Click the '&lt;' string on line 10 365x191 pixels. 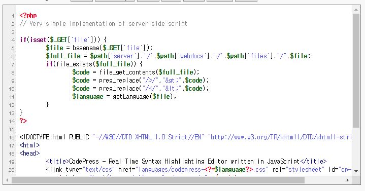pyautogui.click(x=172, y=89)
